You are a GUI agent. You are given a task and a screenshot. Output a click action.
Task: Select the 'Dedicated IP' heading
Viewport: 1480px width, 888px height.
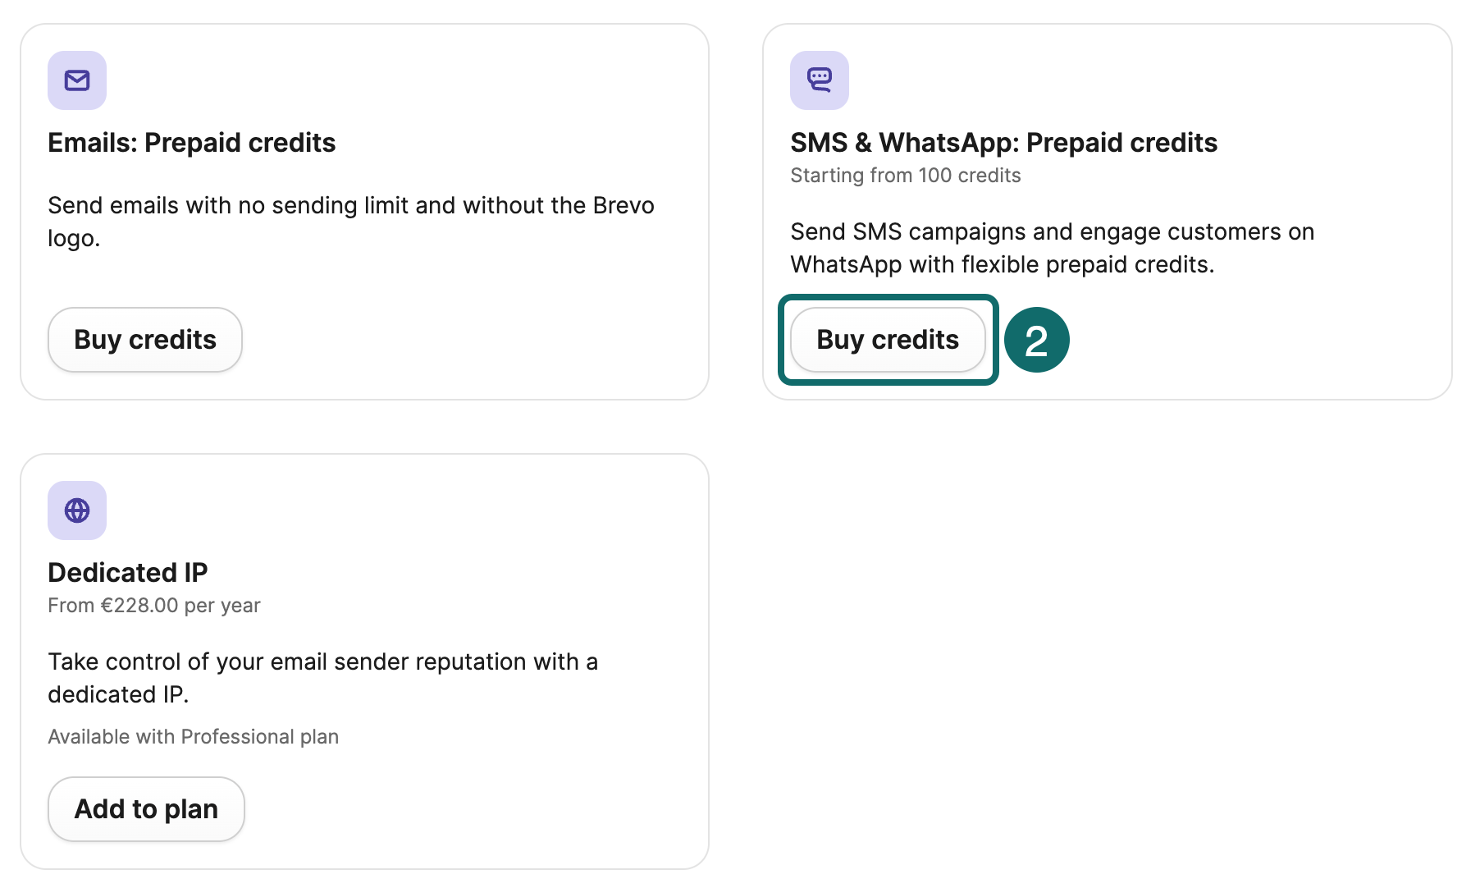point(128,573)
